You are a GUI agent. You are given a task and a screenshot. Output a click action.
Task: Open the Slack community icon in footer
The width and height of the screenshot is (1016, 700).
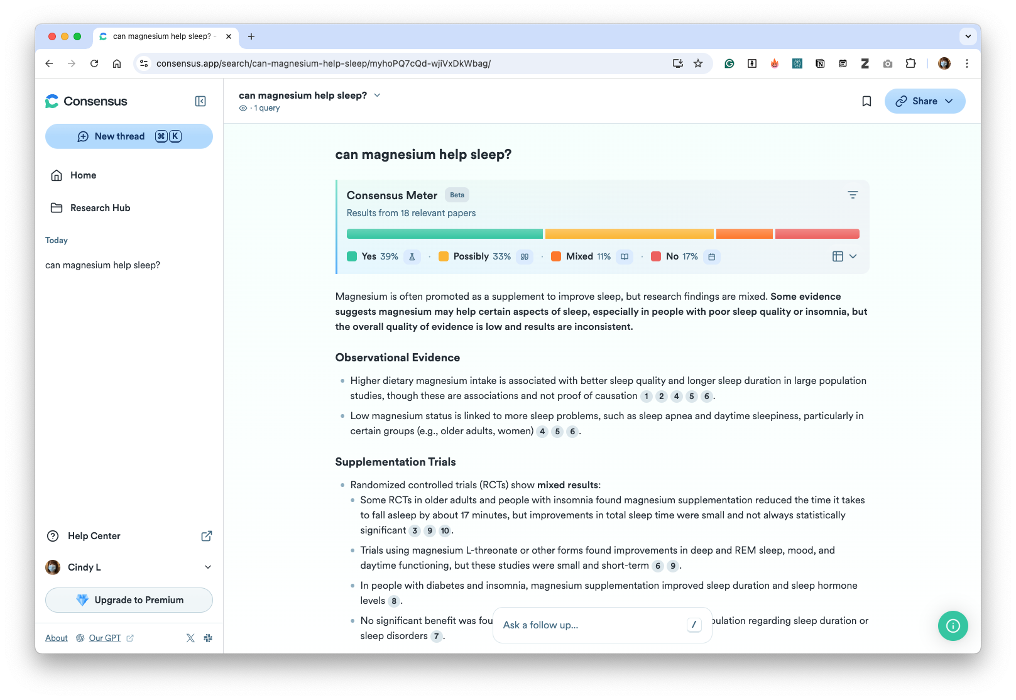pyautogui.click(x=208, y=638)
